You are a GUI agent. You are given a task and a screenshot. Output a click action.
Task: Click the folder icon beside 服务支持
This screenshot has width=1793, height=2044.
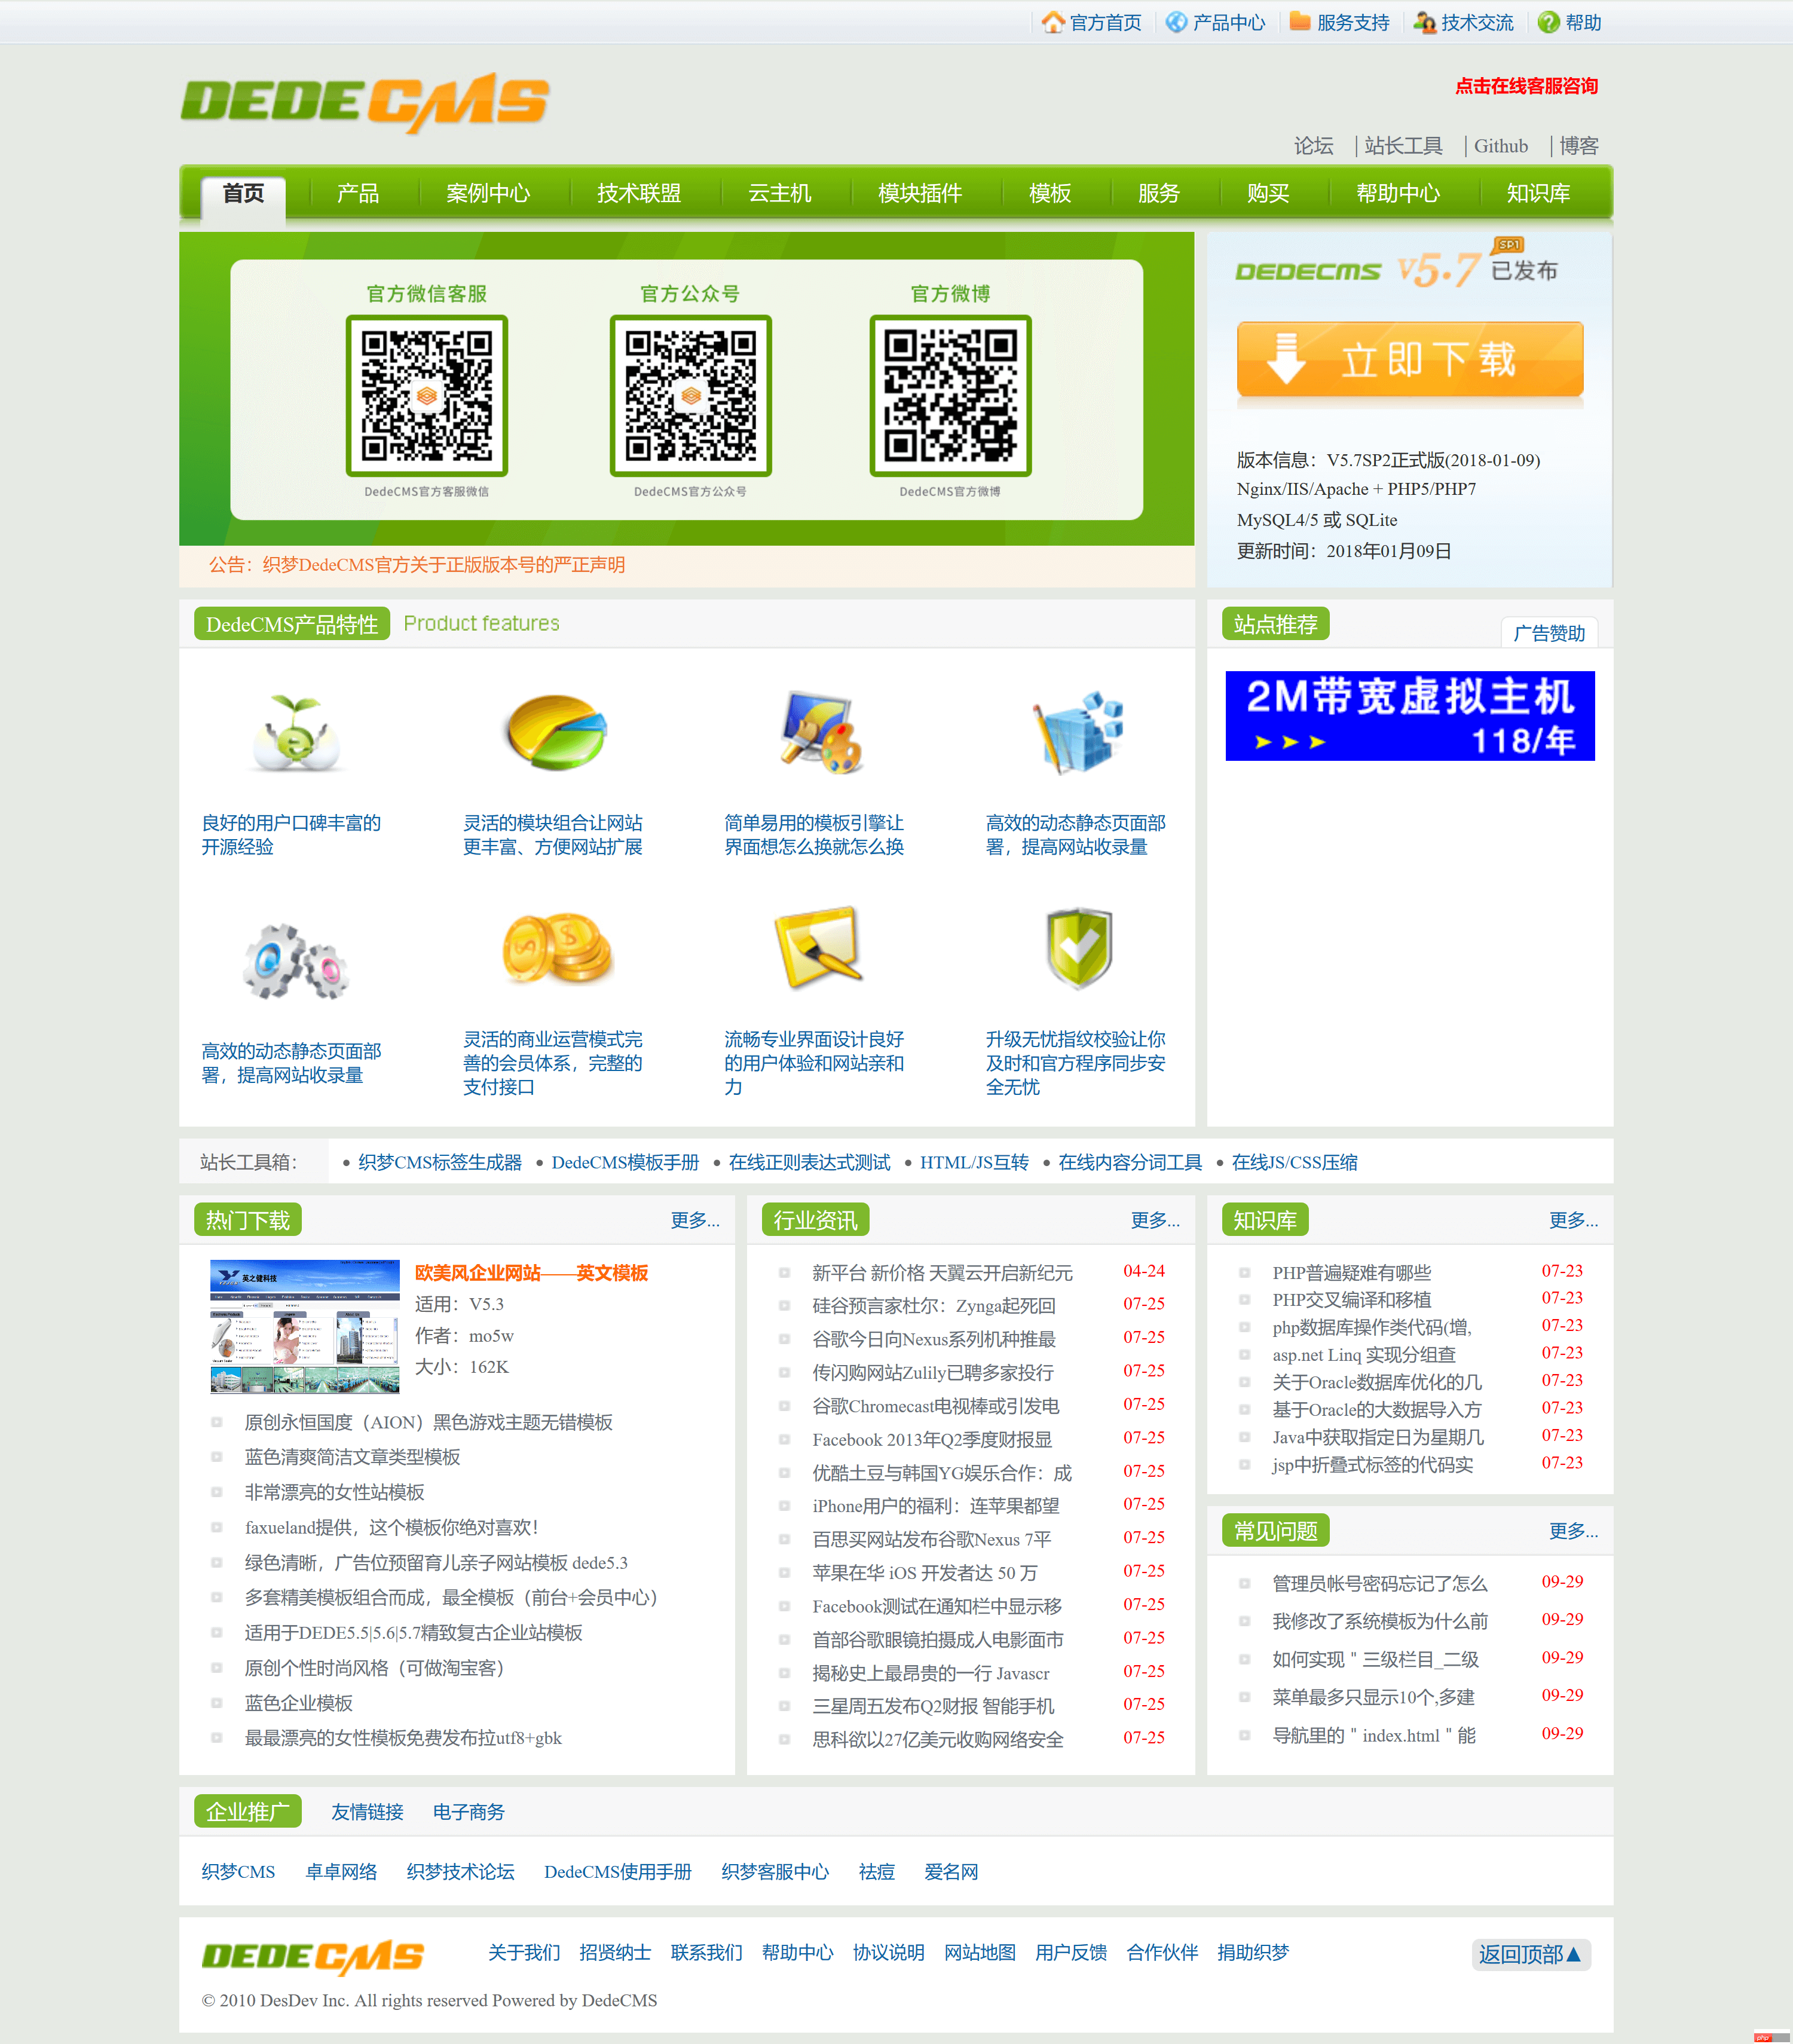click(x=1299, y=22)
